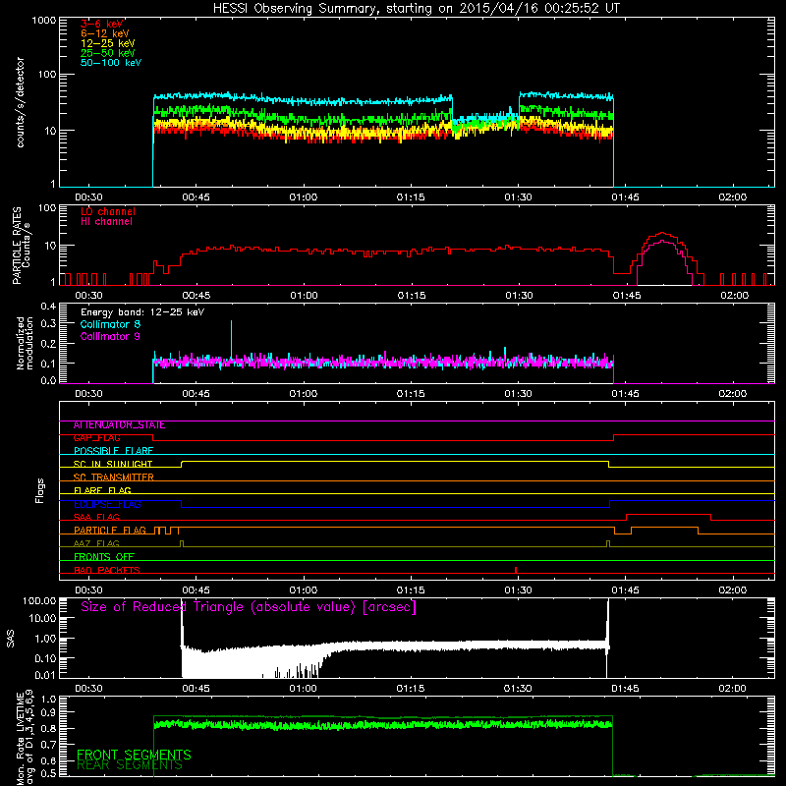Click the Normalized modulation axis label
Screen dimensions: 786x786
[x=25, y=343]
